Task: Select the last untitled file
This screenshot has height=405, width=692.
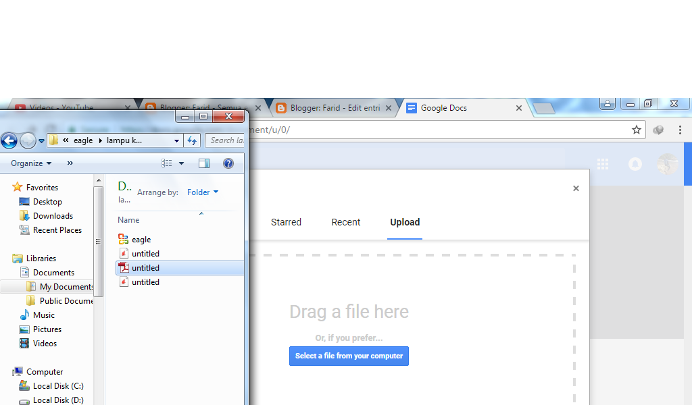Action: (x=146, y=282)
